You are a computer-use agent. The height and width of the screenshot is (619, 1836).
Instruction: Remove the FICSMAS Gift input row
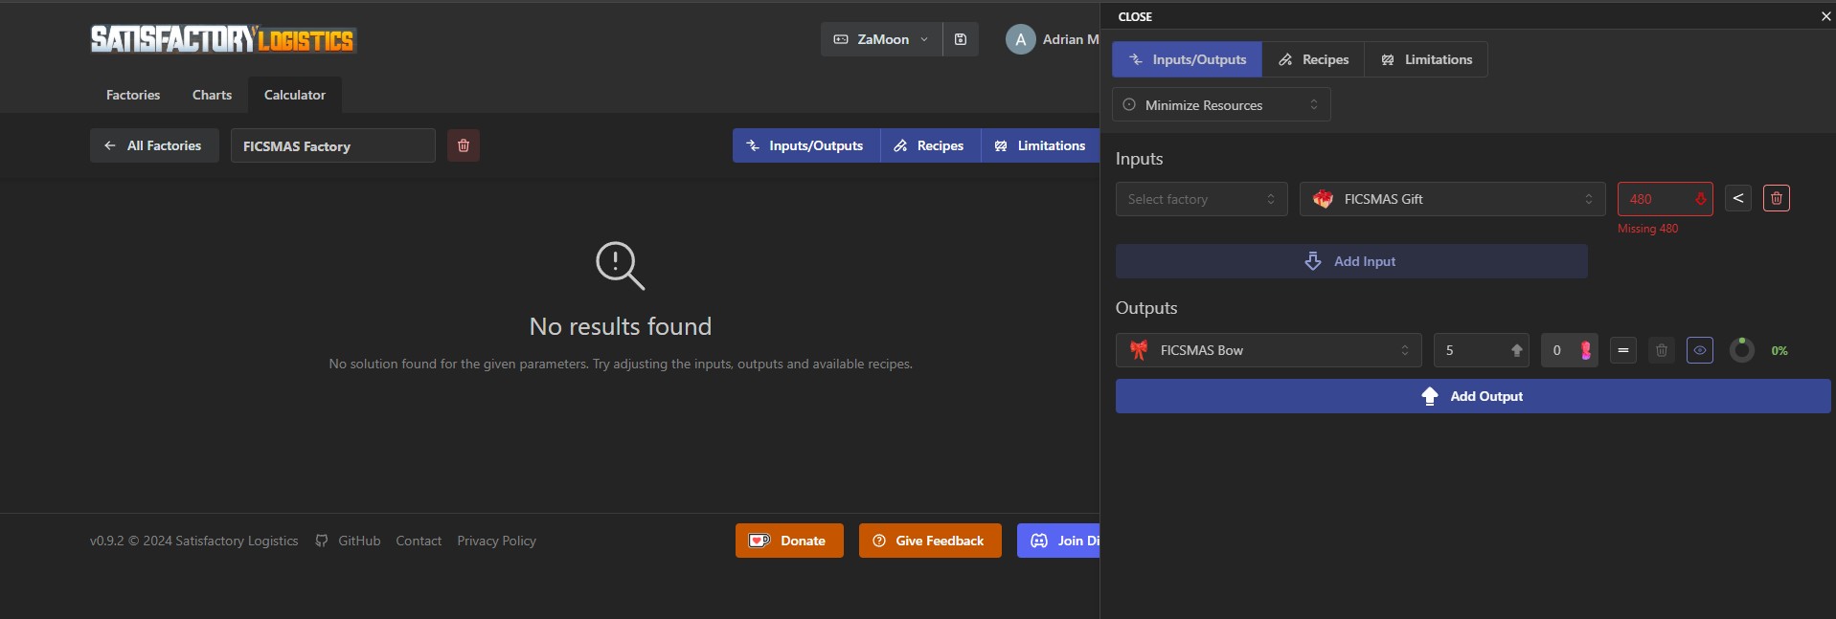point(1776,198)
